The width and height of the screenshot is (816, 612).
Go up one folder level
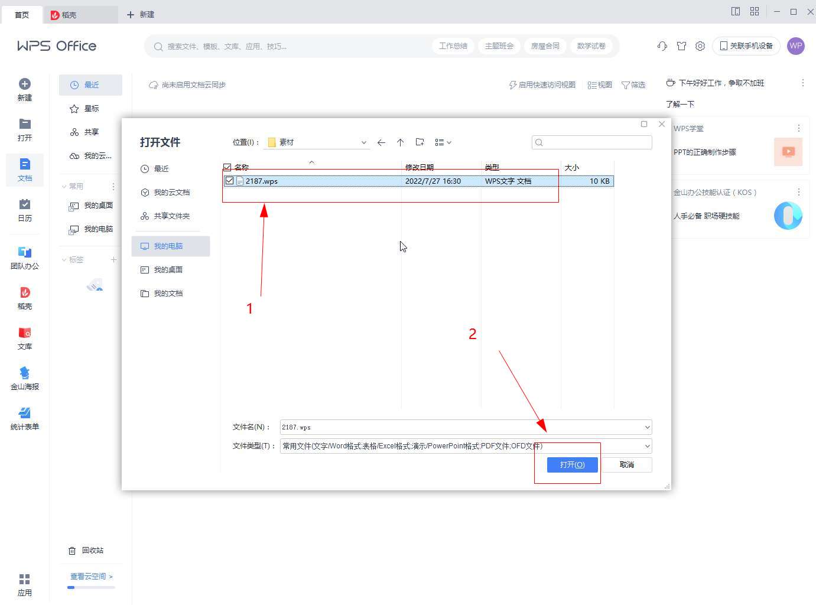[400, 142]
